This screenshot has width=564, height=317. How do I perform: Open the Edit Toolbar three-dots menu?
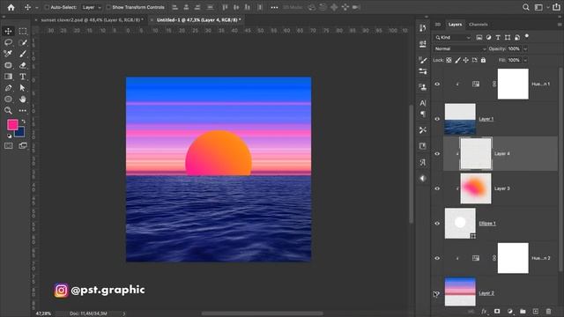[x=23, y=110]
